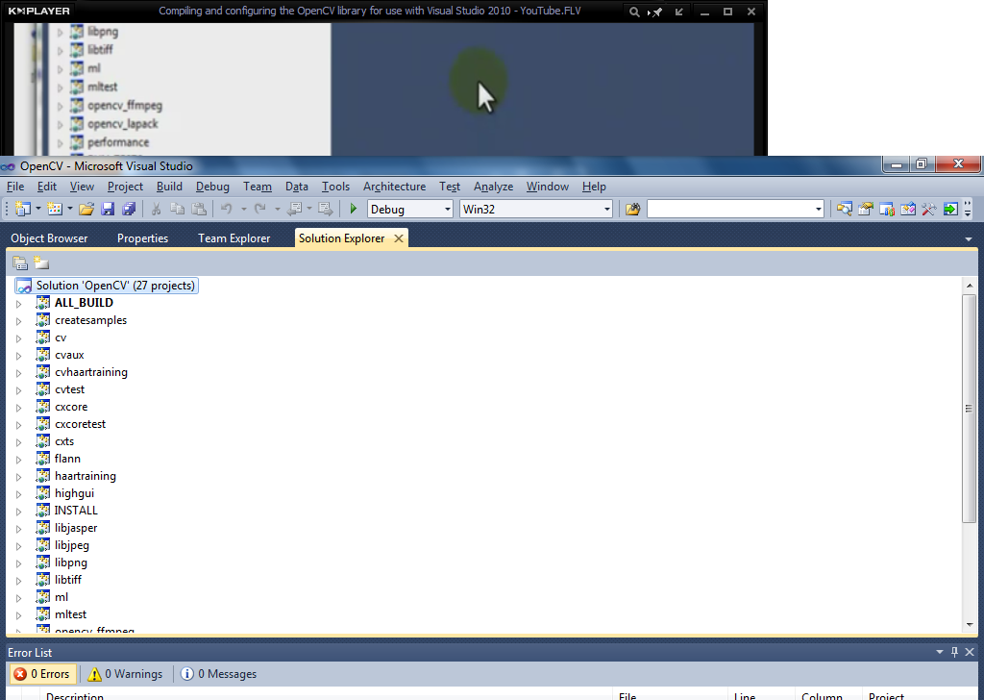Viewport: 984px width, 700px height.
Task: Close the Solution Explorer tab
Action: tap(399, 238)
